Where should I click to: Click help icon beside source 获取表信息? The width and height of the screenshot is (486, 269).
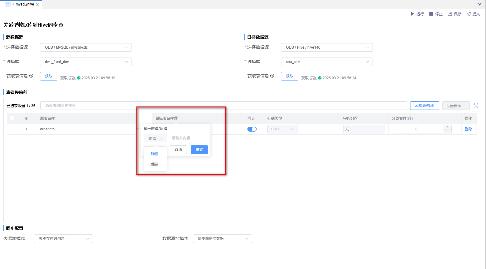pos(31,76)
